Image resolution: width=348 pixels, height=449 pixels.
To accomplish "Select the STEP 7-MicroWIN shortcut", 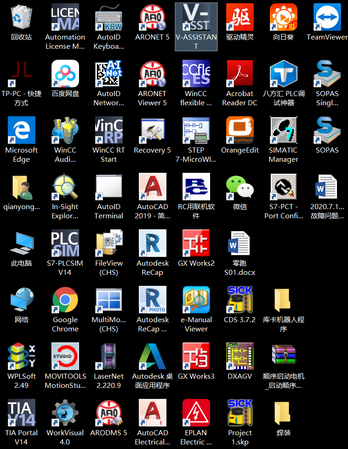I will [x=196, y=131].
